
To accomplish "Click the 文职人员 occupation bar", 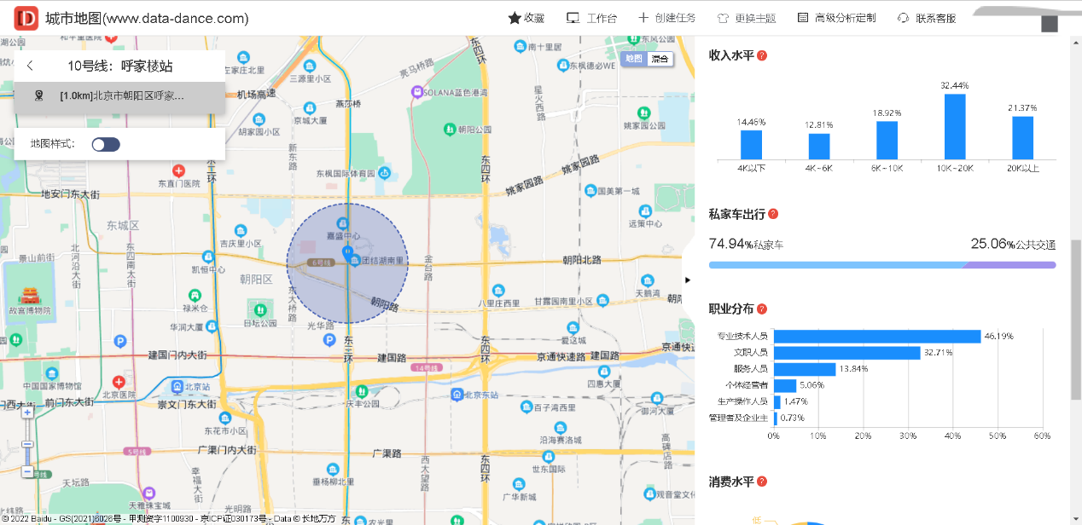I will (x=847, y=353).
